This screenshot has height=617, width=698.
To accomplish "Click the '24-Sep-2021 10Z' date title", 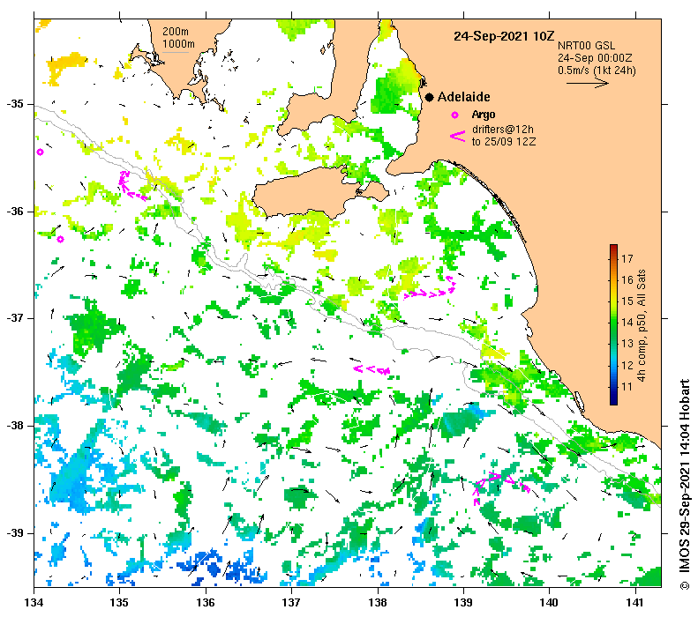I will (504, 36).
